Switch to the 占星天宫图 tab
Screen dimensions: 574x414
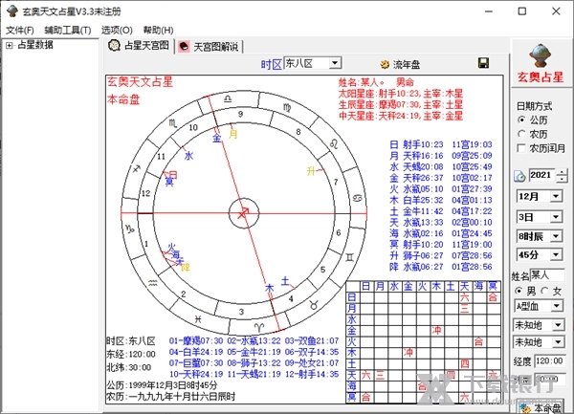point(140,46)
